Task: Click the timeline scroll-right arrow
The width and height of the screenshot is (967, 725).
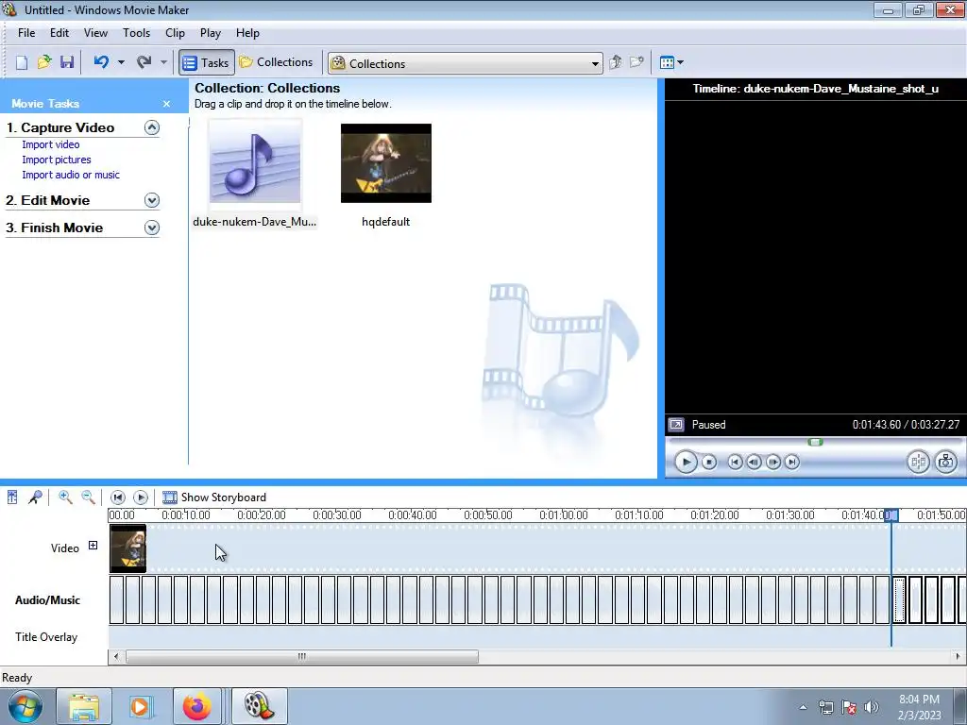Action: (958, 657)
